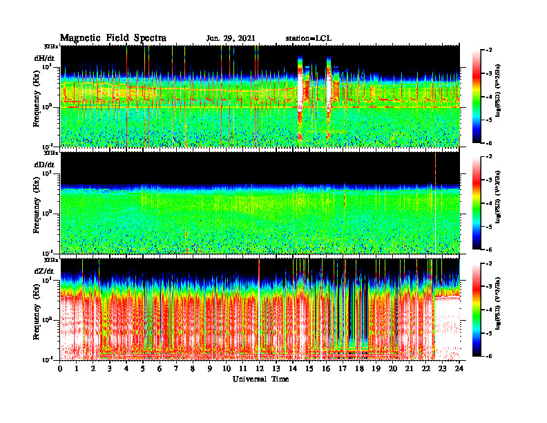Click the "-6" tick on the dH/dt color bar
Image resolution: width=547 pixels, height=423 pixels.
(x=488, y=143)
